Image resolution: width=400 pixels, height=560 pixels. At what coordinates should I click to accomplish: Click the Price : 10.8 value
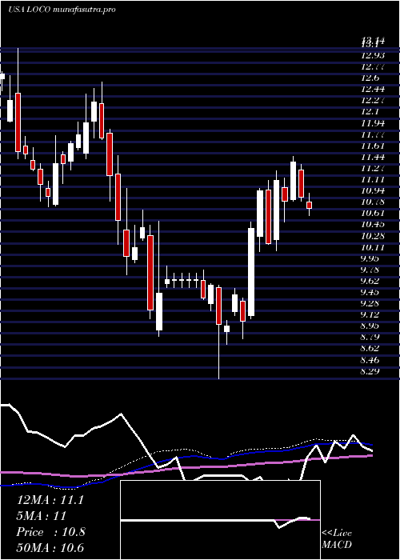pos(50,532)
